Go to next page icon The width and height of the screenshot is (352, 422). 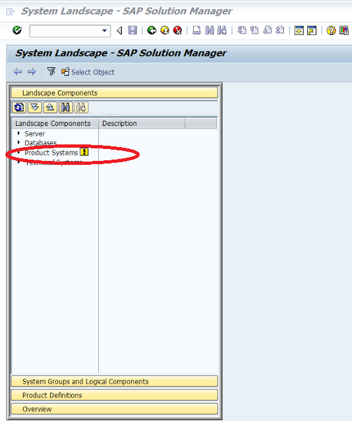pyautogui.click(x=267, y=30)
